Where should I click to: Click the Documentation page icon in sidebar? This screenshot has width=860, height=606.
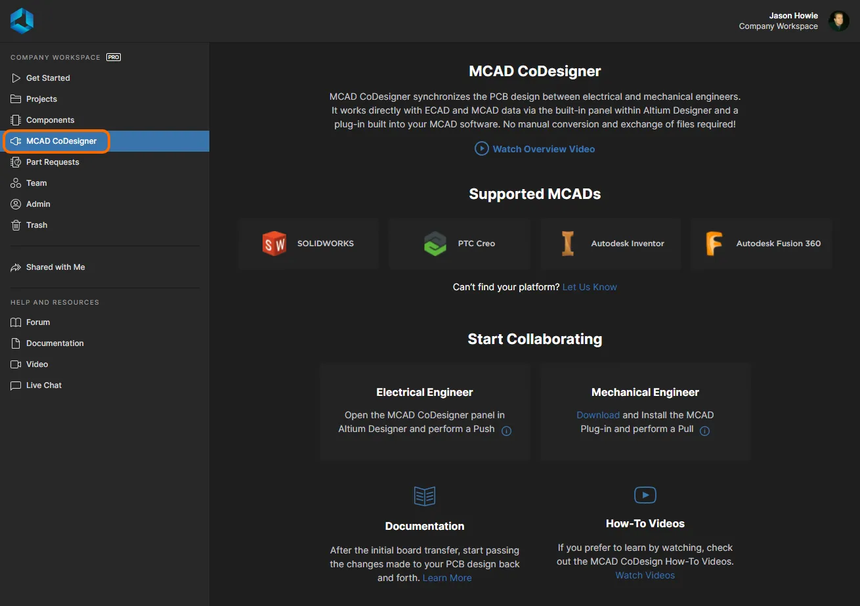pos(16,343)
